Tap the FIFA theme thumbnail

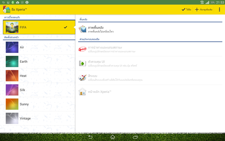coord(12,27)
